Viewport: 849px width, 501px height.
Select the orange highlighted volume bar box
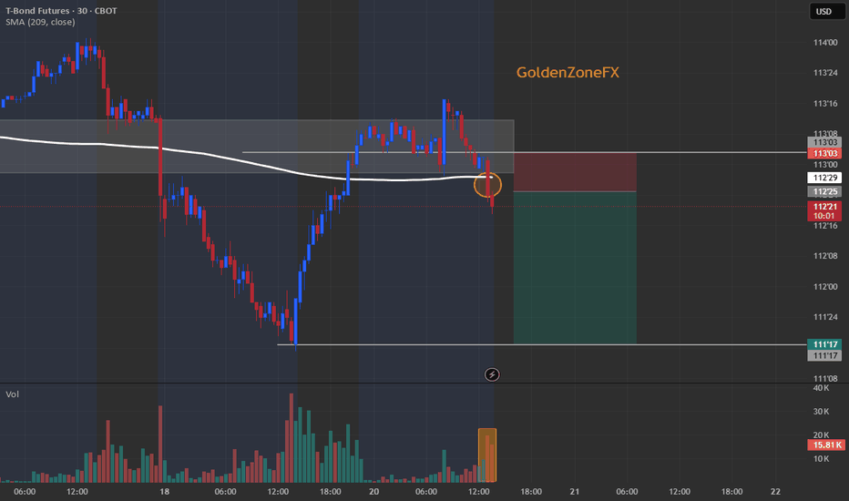487,455
